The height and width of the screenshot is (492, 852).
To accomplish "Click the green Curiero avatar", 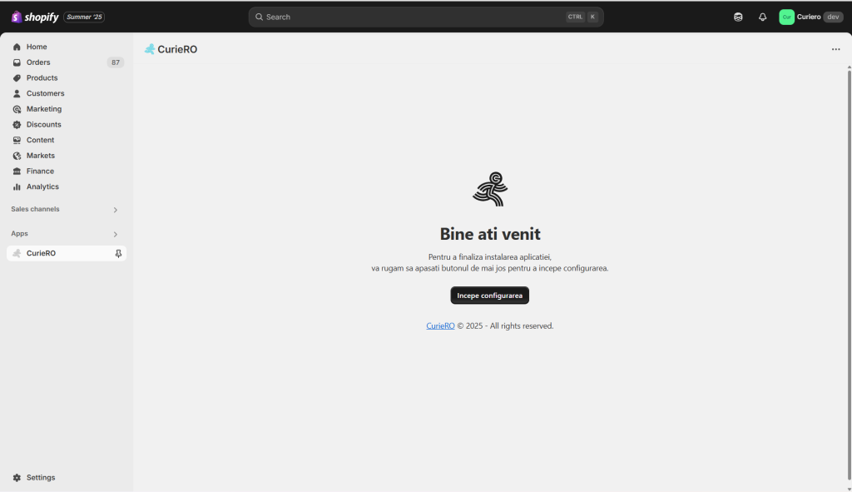I will pos(786,17).
